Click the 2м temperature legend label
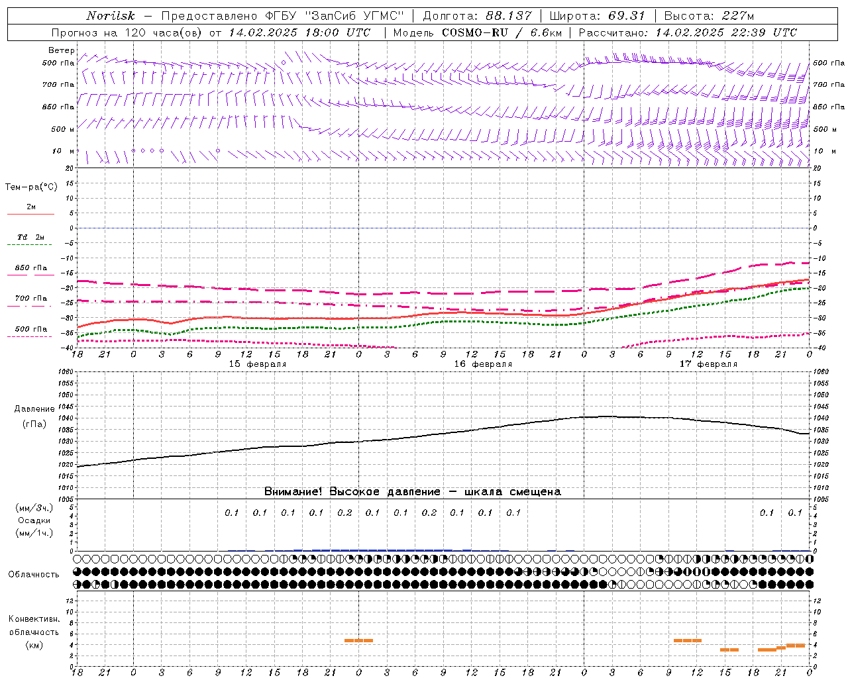Screen dimensions: 848x678 click(x=31, y=207)
